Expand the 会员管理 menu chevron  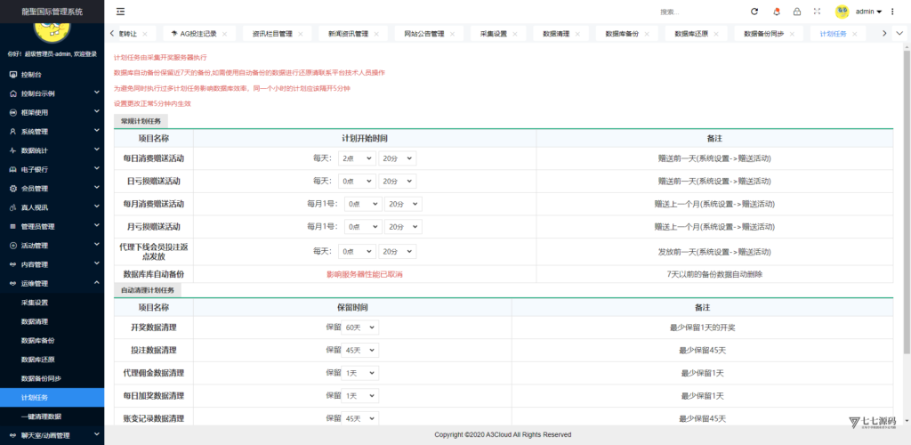[x=96, y=188]
